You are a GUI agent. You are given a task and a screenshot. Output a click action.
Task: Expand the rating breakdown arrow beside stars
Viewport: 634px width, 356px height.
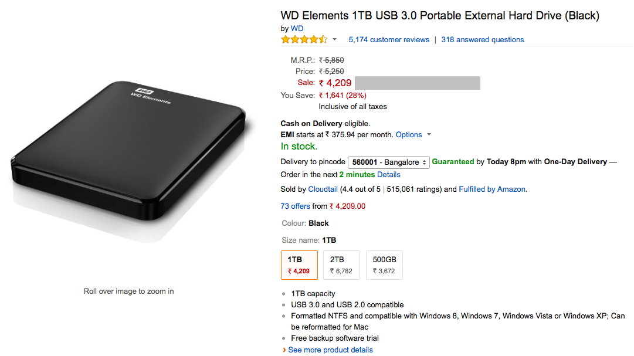pyautogui.click(x=334, y=40)
